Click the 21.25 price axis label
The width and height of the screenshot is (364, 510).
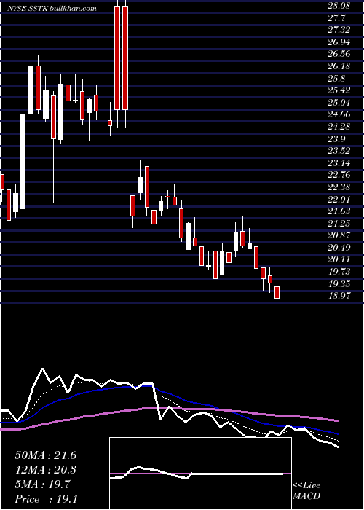339,224
